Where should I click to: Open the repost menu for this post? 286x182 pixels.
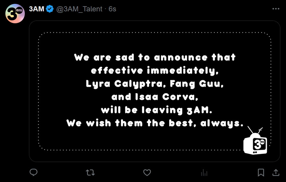tap(90, 172)
